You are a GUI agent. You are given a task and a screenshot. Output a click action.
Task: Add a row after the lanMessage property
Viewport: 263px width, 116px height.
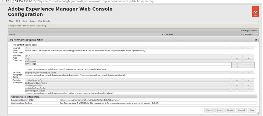click(237, 64)
